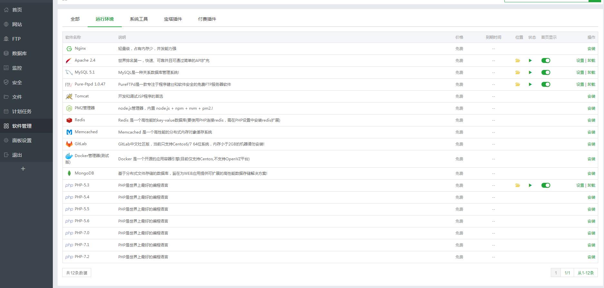Click 安装 for MongoDB
The image size is (604, 288).
pyautogui.click(x=591, y=174)
